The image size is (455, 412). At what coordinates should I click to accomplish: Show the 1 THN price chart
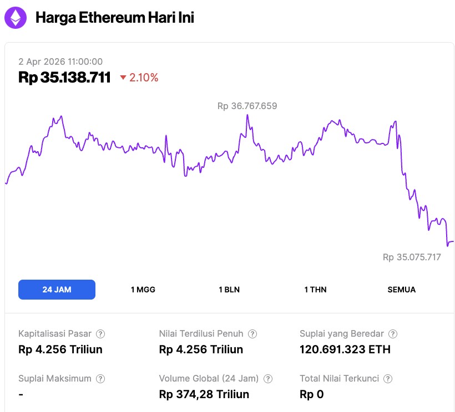[x=315, y=290]
